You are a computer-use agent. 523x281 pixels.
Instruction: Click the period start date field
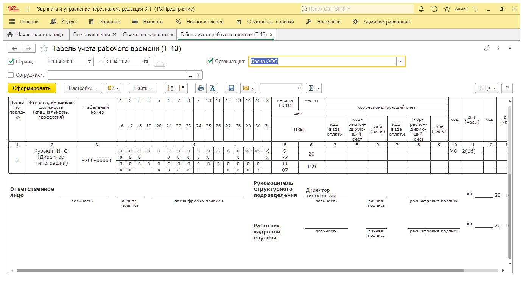(x=67, y=62)
